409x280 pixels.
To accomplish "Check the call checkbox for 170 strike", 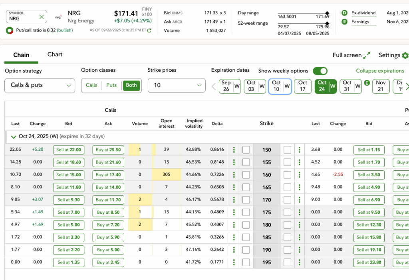I will click(246, 200).
